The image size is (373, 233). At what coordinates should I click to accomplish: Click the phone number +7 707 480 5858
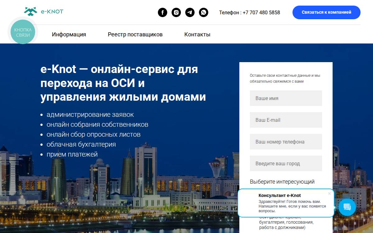click(x=261, y=13)
